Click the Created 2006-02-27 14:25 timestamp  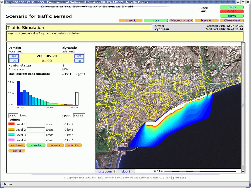(x=225, y=26)
